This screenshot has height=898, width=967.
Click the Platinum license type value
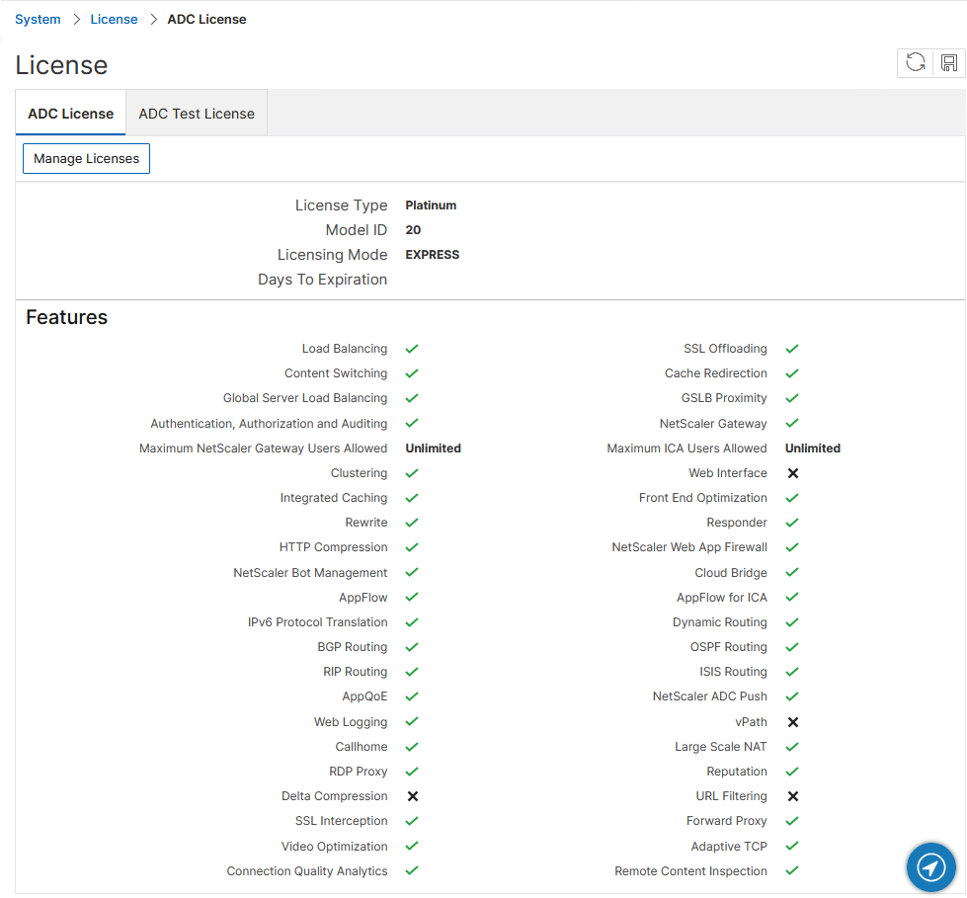tap(431, 204)
